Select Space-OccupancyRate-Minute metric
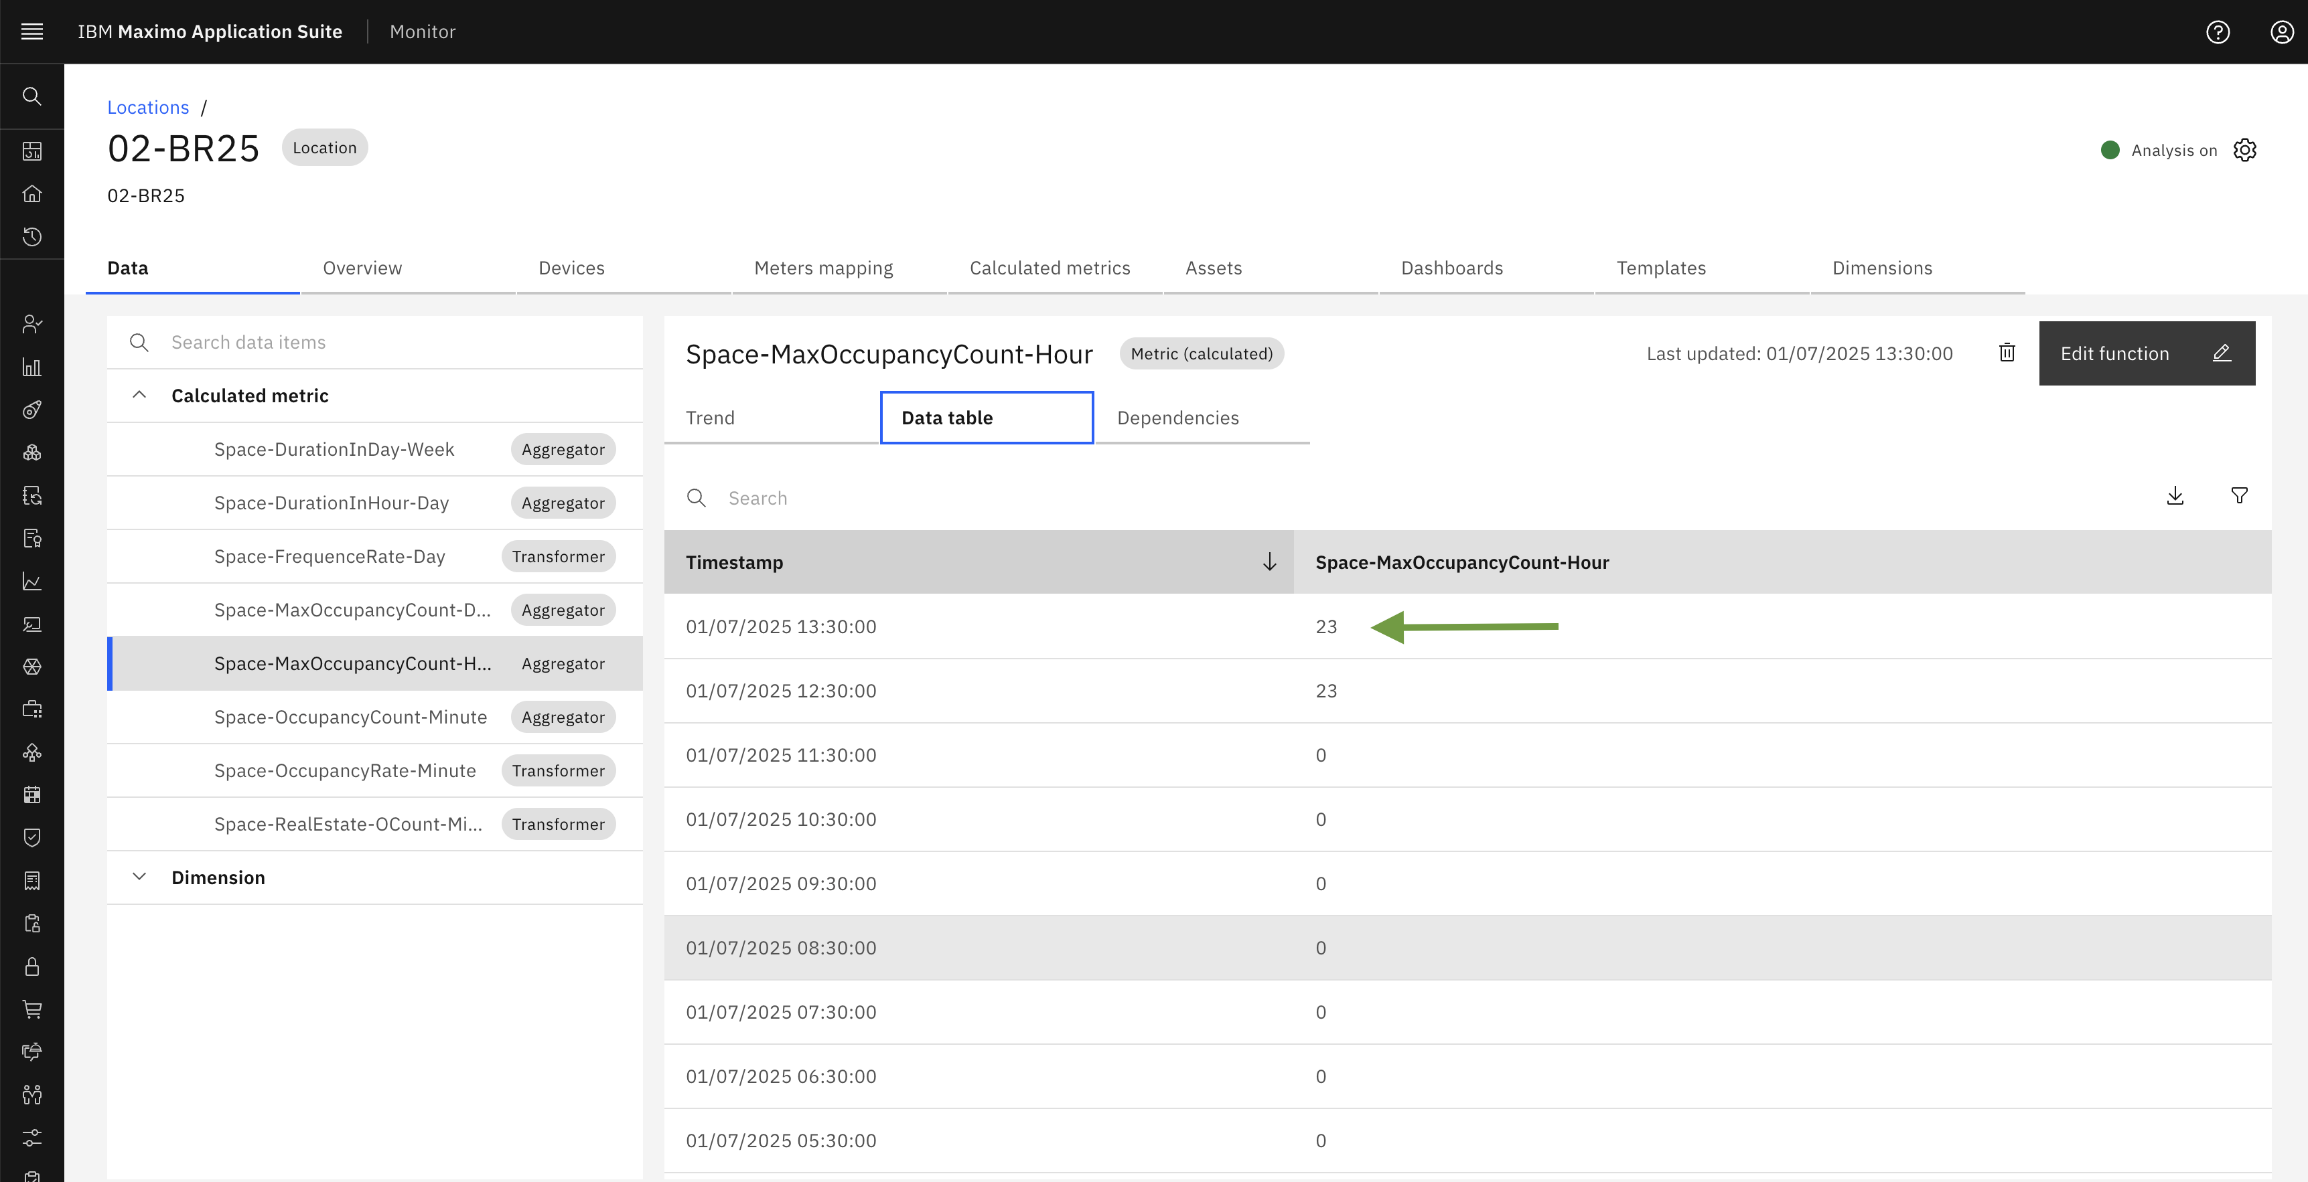This screenshot has height=1182, width=2308. pos(374,770)
